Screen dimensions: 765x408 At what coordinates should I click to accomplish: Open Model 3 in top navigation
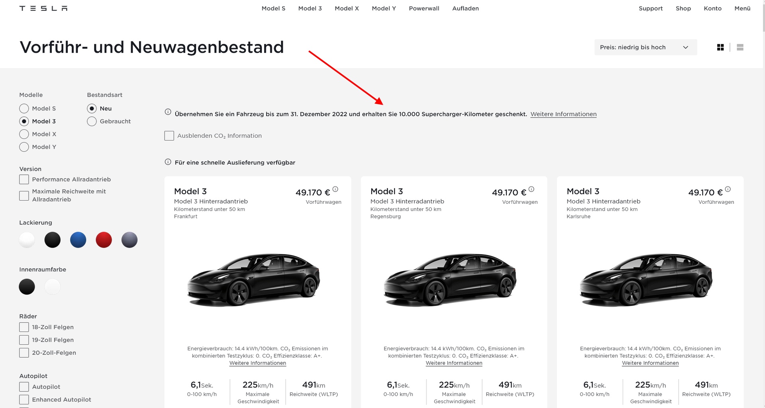point(310,8)
